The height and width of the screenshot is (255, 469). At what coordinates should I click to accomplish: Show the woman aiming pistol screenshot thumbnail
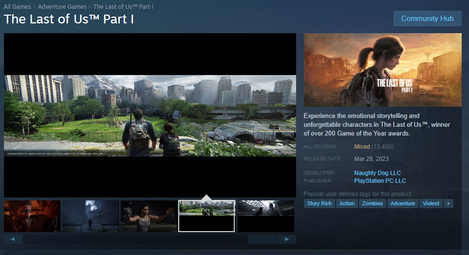pyautogui.click(x=149, y=216)
